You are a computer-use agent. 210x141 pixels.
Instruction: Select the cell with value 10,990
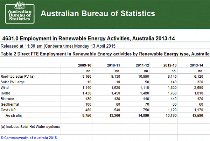click(x=143, y=77)
